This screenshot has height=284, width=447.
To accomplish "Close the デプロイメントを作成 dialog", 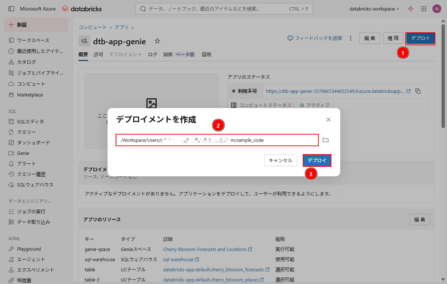I will [328, 120].
